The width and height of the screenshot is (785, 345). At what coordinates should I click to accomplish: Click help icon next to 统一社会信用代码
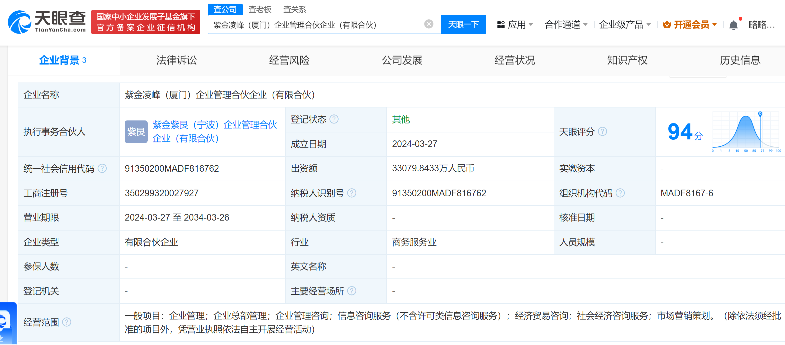tap(102, 169)
